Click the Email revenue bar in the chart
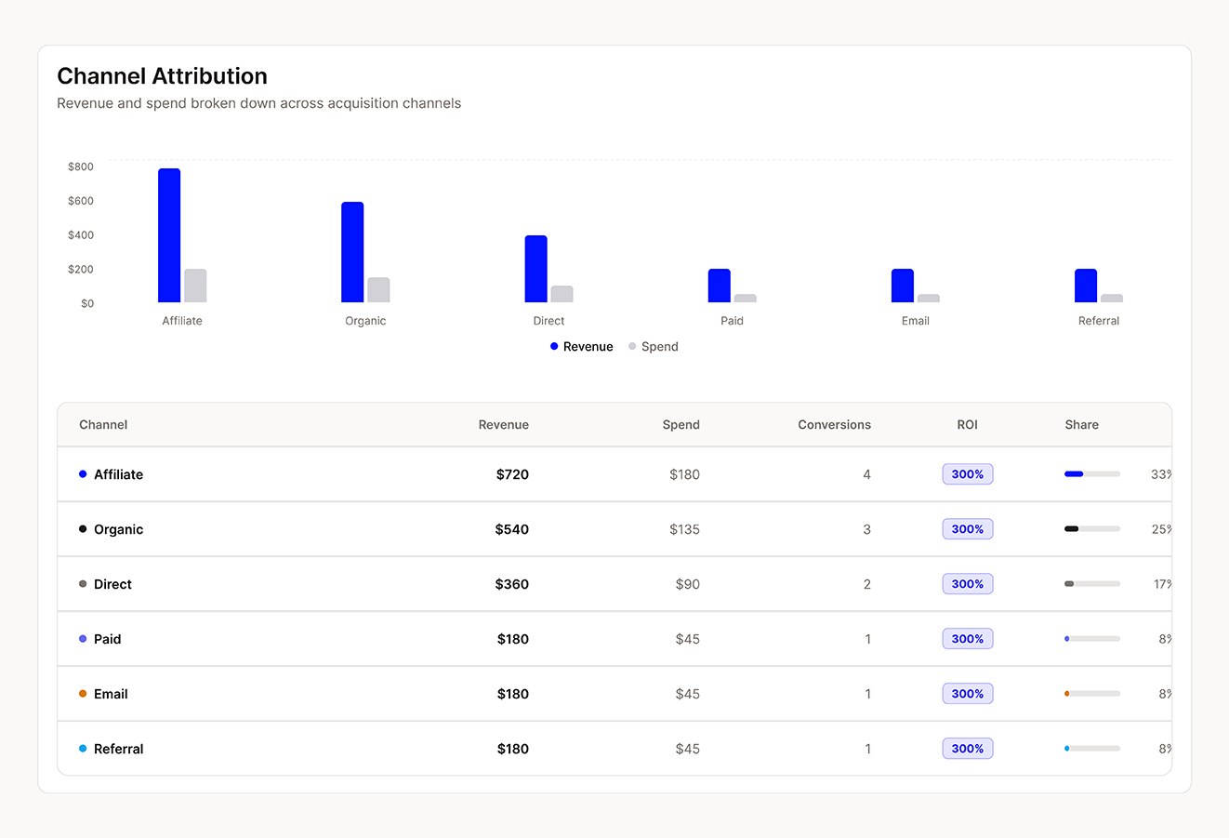This screenshot has height=838, width=1229. click(903, 286)
